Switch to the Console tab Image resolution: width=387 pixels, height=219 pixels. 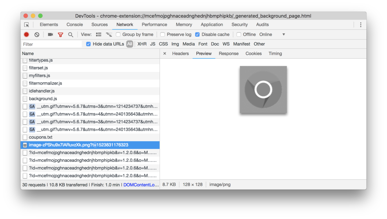click(75, 24)
